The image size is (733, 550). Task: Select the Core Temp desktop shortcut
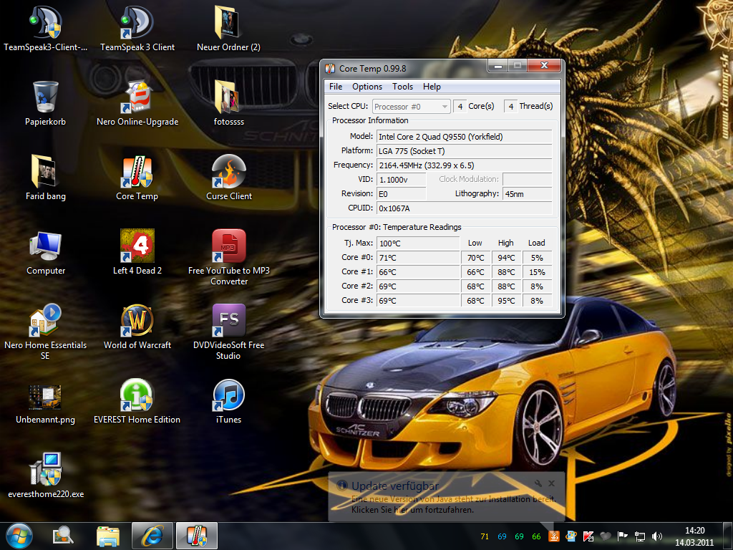click(x=137, y=178)
